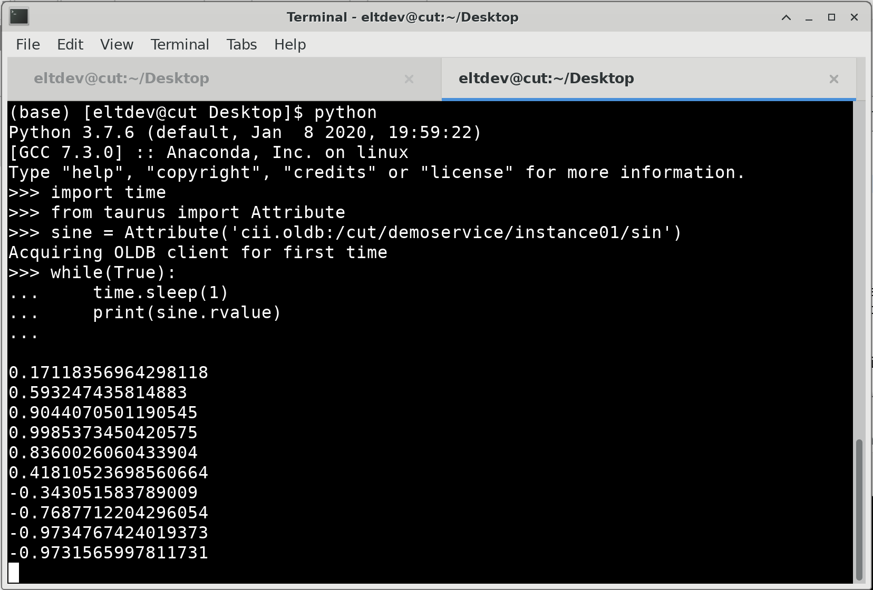Maximize the Terminal window

(x=831, y=17)
